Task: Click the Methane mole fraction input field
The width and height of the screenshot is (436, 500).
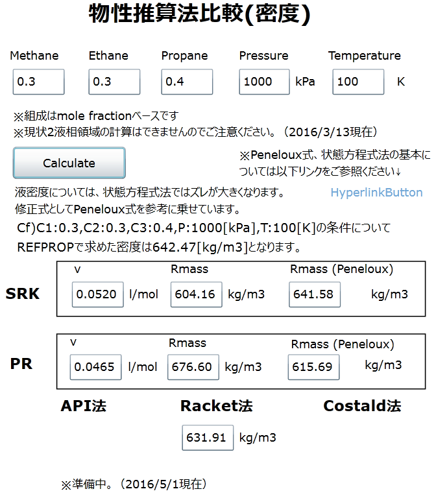Action: (x=38, y=82)
